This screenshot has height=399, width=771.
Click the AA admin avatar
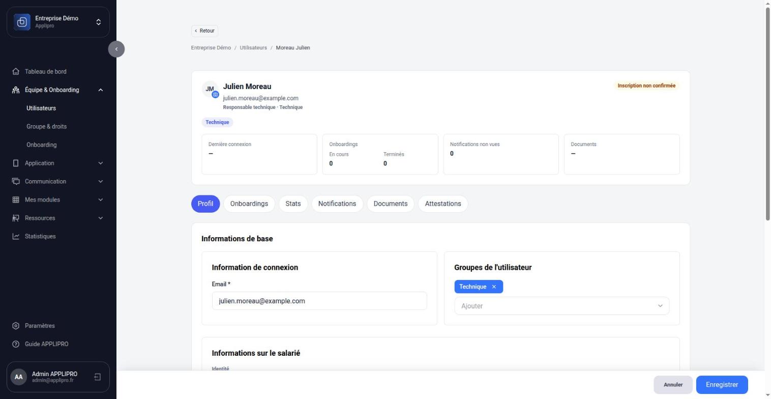pos(19,377)
